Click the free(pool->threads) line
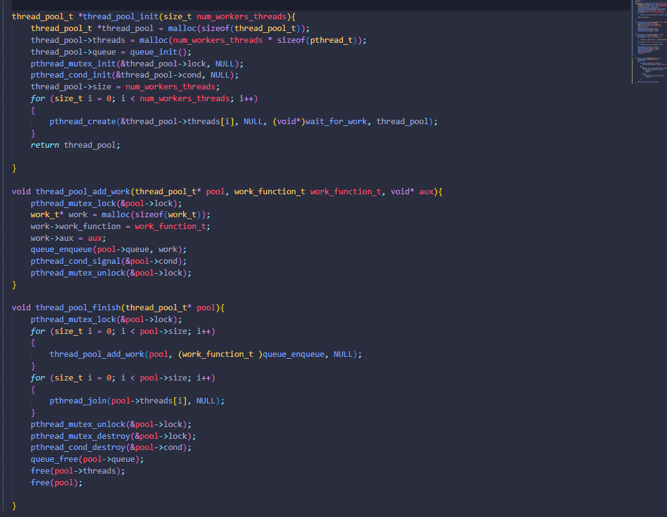The width and height of the screenshot is (667, 517). coord(78,471)
